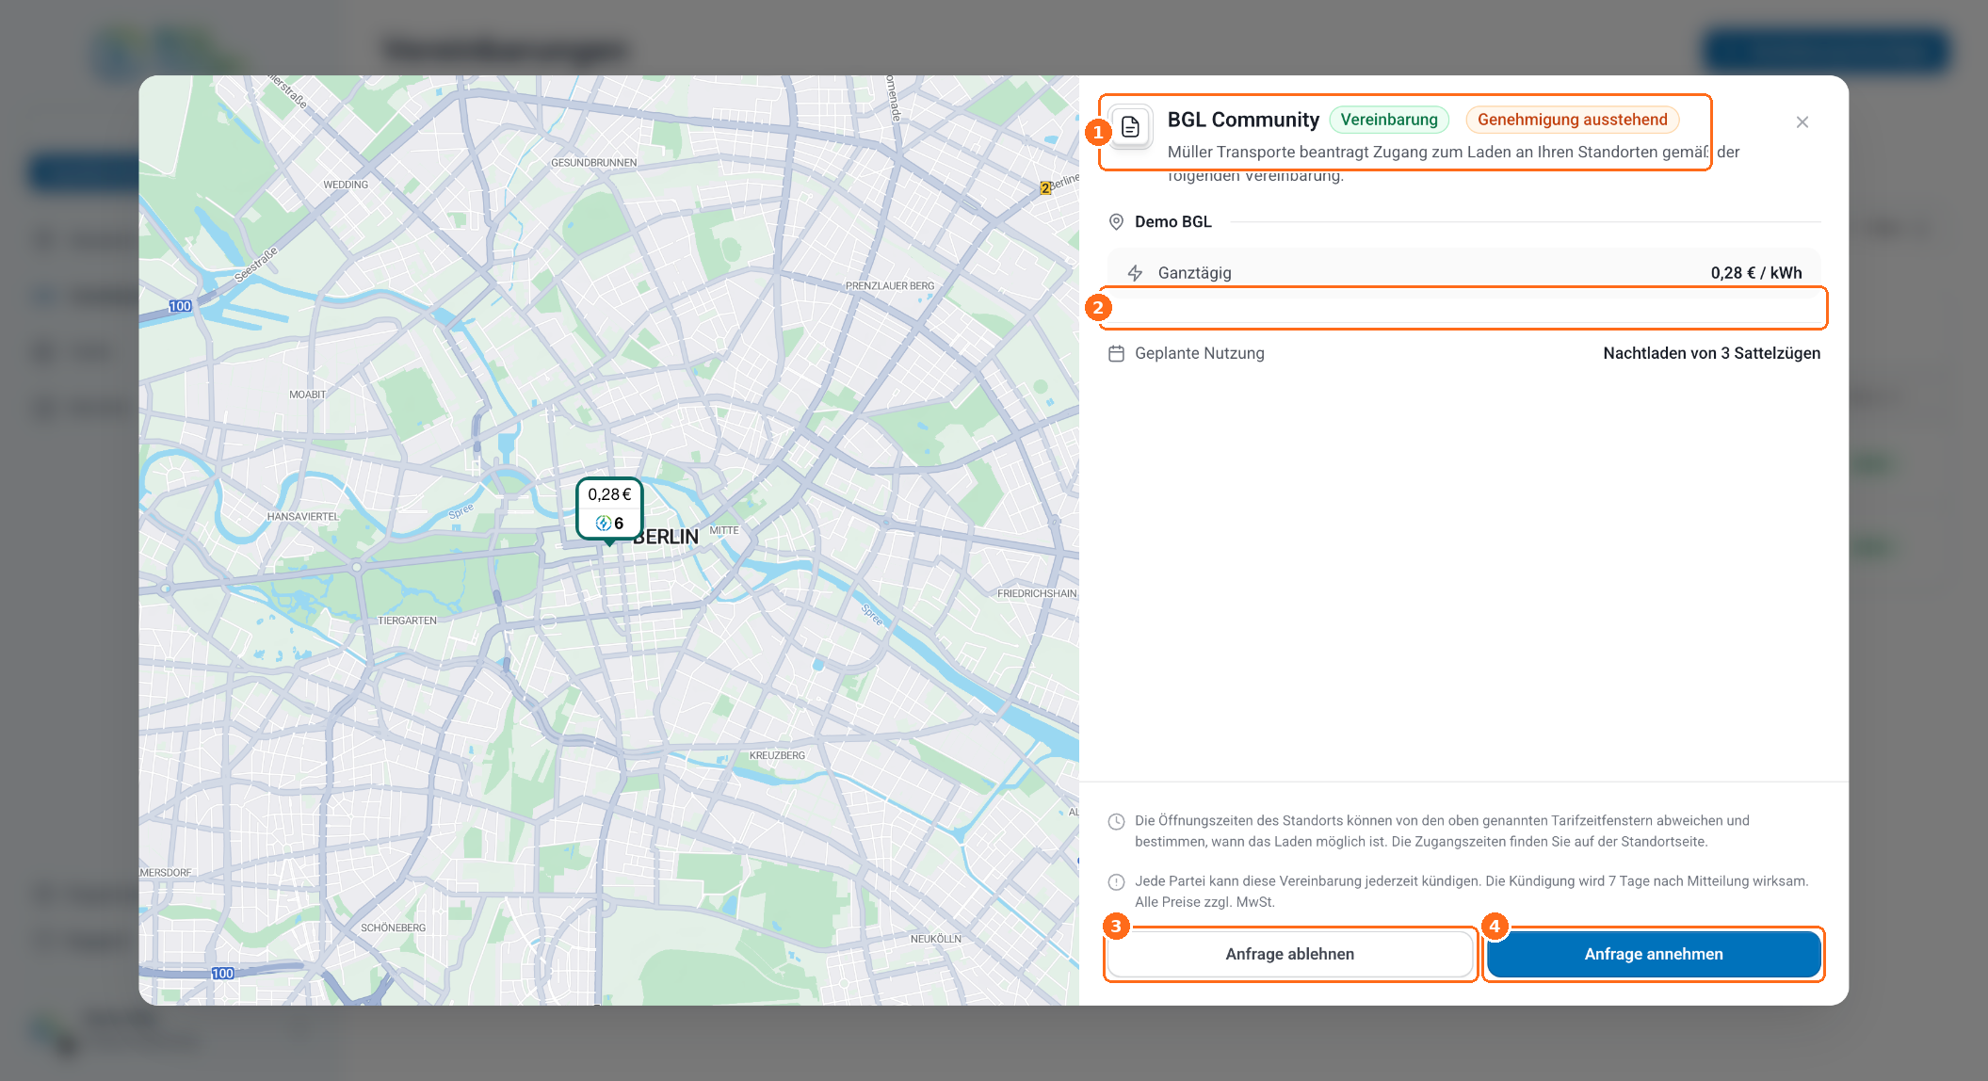Click the Demo BGL location name
This screenshot has height=1081, width=1988.
[x=1172, y=222]
